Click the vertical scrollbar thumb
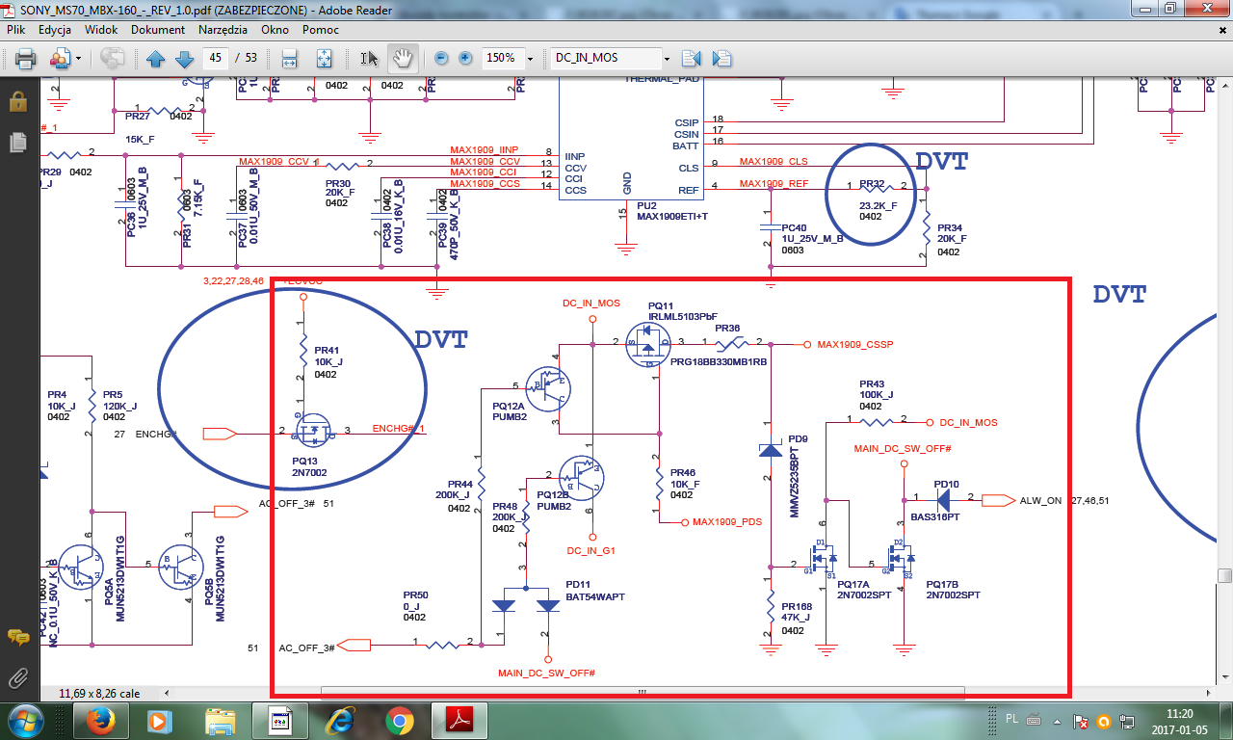The width and height of the screenshot is (1233, 740). tap(1224, 576)
